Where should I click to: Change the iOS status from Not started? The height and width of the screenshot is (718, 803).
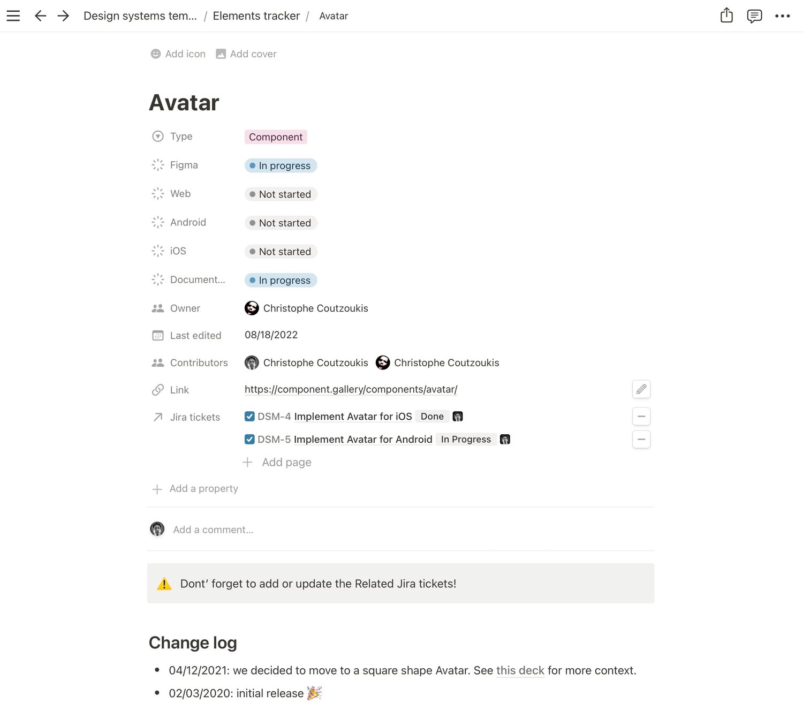pyautogui.click(x=281, y=251)
